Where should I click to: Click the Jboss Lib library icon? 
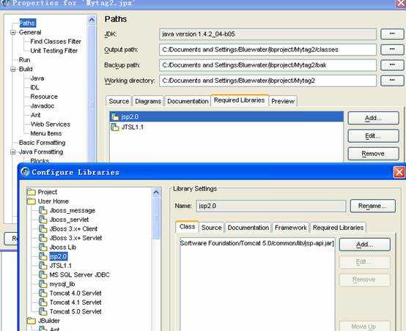coord(43,247)
